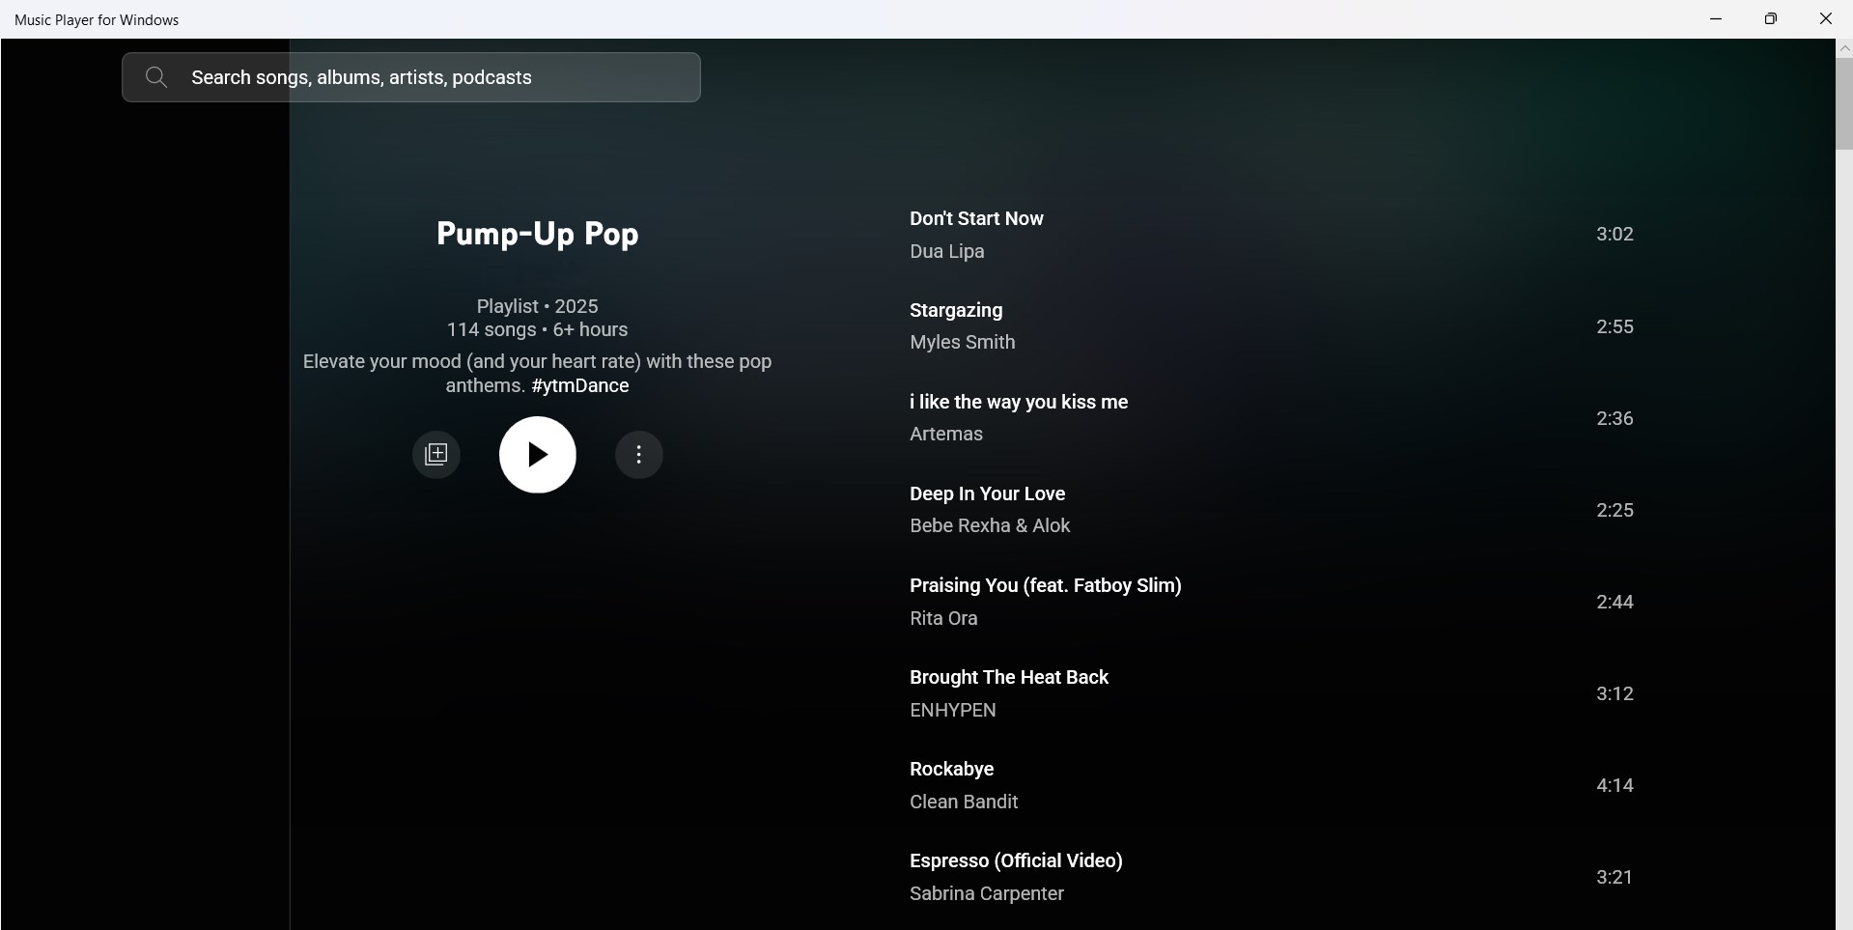Click the minimize window icon
Viewport: 1853px width, 930px height.
1715,18
